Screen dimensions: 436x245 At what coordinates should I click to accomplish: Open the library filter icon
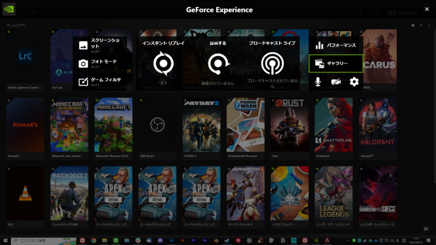(421, 25)
